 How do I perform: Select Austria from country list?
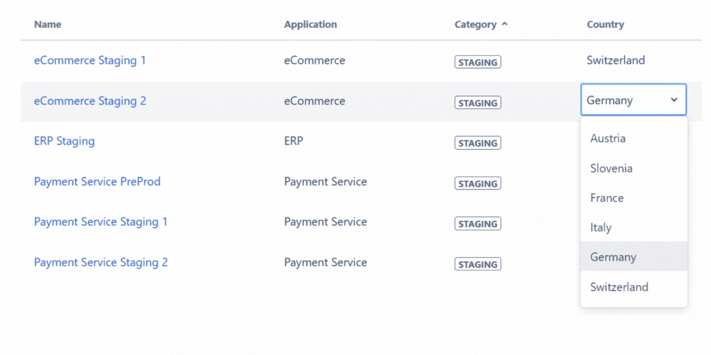[x=608, y=138]
